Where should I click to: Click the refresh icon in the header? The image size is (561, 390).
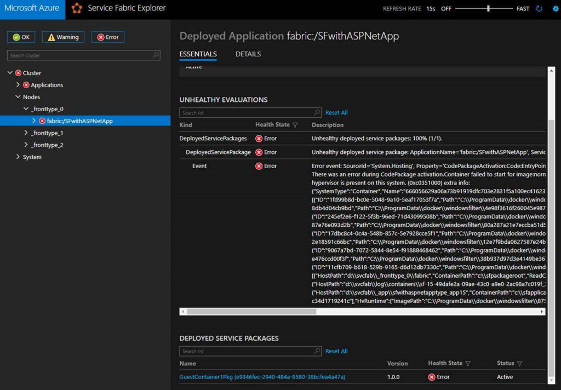pos(539,9)
